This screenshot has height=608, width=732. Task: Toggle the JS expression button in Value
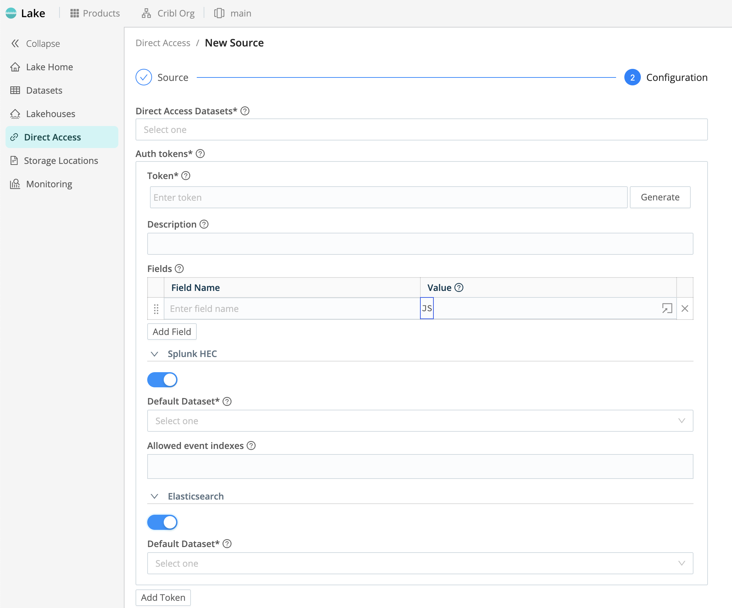(x=427, y=308)
